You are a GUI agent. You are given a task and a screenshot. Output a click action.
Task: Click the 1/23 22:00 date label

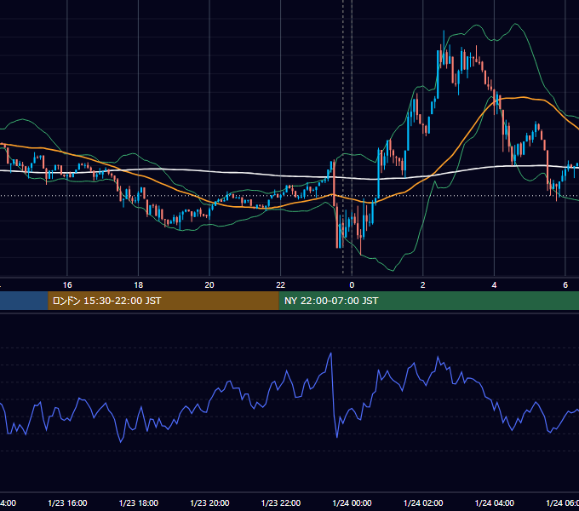281,502
